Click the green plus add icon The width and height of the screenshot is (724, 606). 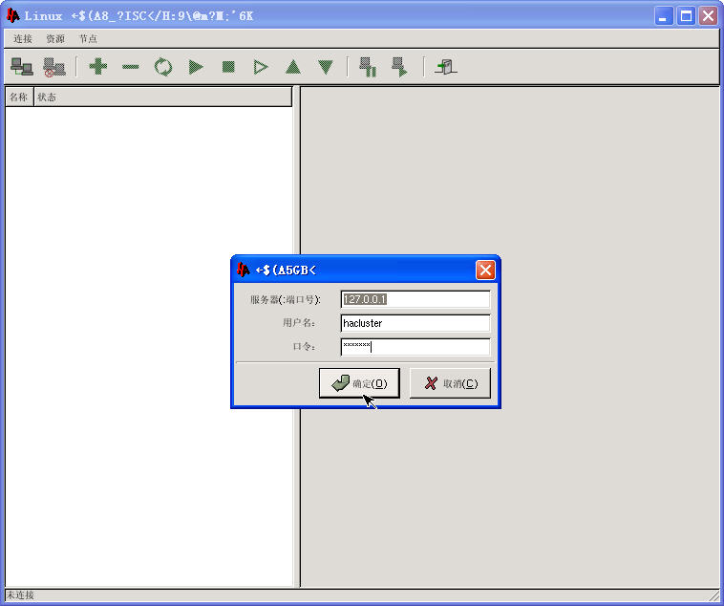97,67
